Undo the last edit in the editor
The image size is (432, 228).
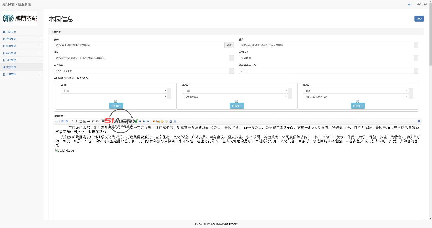click(x=62, y=121)
